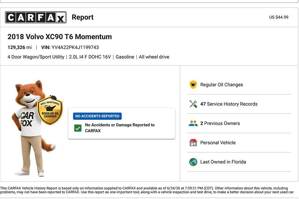
Task: Click the CARFAX logo
Action: point(36,17)
